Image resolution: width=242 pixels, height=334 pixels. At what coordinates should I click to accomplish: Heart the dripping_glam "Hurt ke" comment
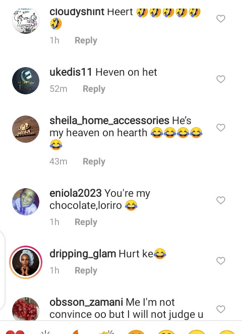(x=221, y=261)
